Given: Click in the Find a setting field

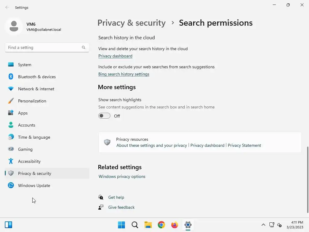Looking at the screenshot, I should click(x=42, y=47).
